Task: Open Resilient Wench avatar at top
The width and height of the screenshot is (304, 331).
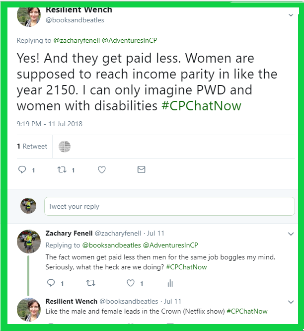Action: (x=28, y=15)
